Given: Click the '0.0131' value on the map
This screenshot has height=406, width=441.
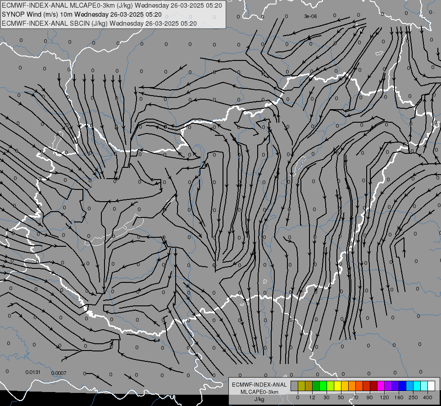Looking at the screenshot, I should [33, 372].
